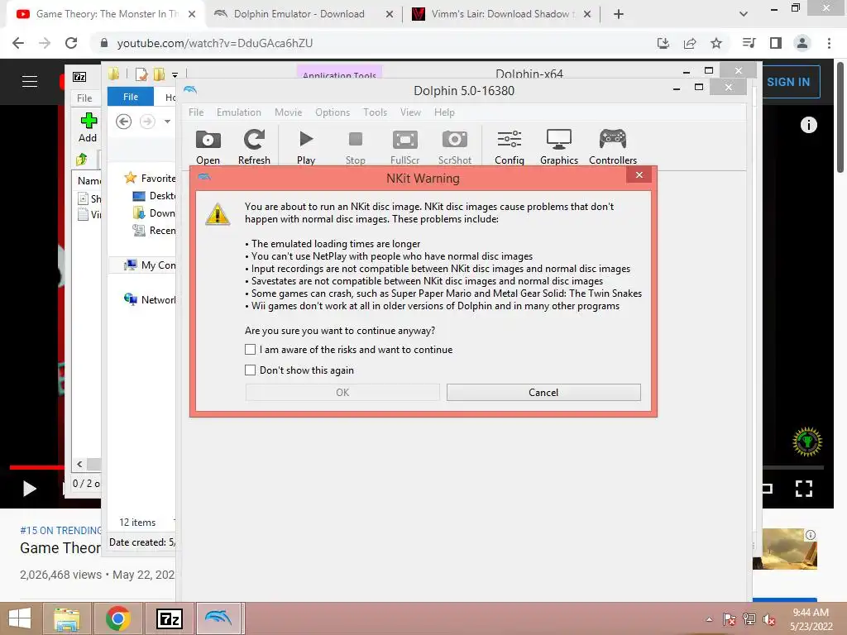Start emulation with the Play icon
The width and height of the screenshot is (847, 635).
306,147
